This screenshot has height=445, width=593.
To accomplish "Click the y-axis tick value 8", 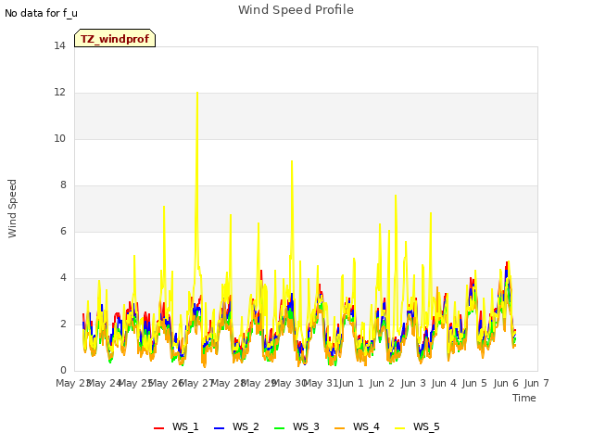I will pos(63,185).
